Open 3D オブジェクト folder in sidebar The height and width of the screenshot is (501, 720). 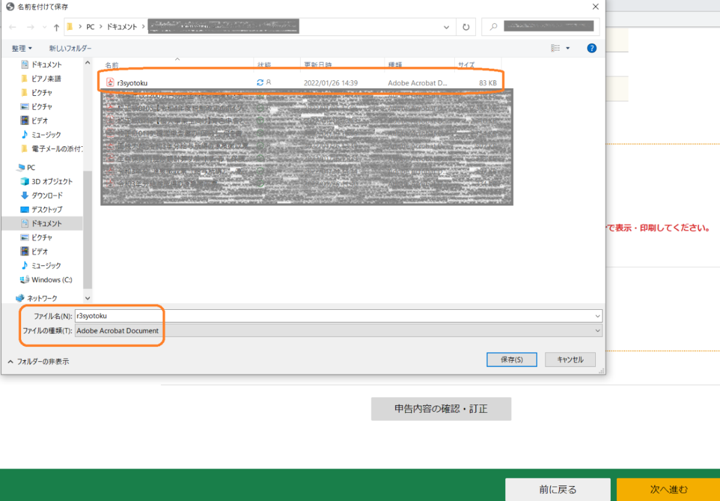(52, 182)
